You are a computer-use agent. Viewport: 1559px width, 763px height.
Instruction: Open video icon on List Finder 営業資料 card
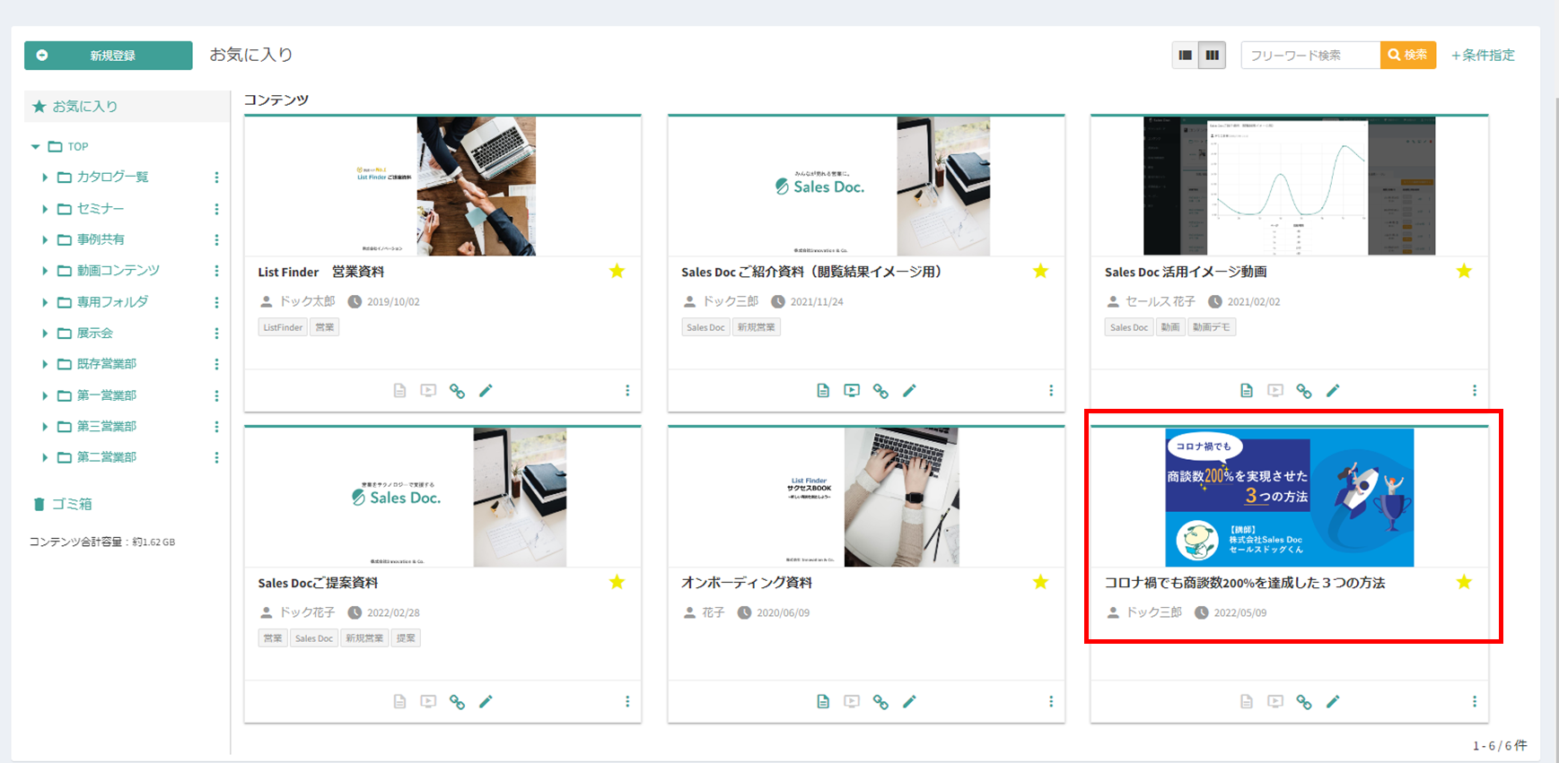tap(429, 391)
